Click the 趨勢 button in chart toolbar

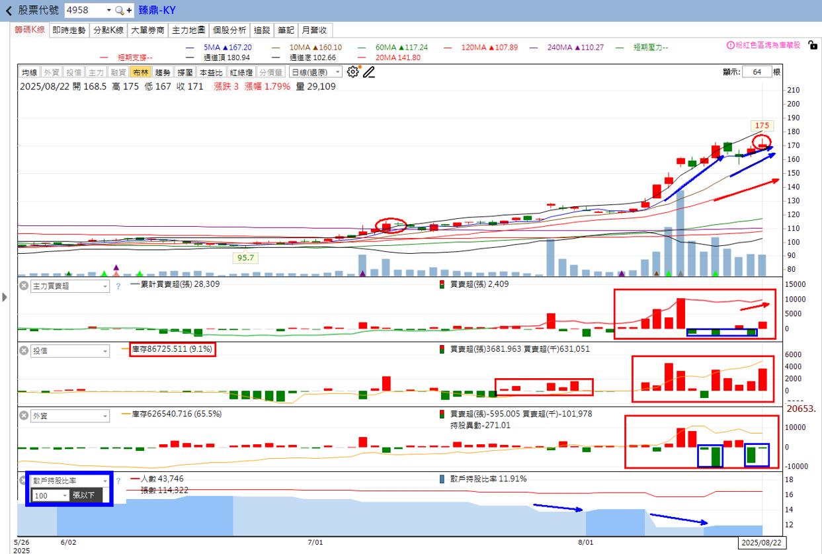[x=162, y=73]
